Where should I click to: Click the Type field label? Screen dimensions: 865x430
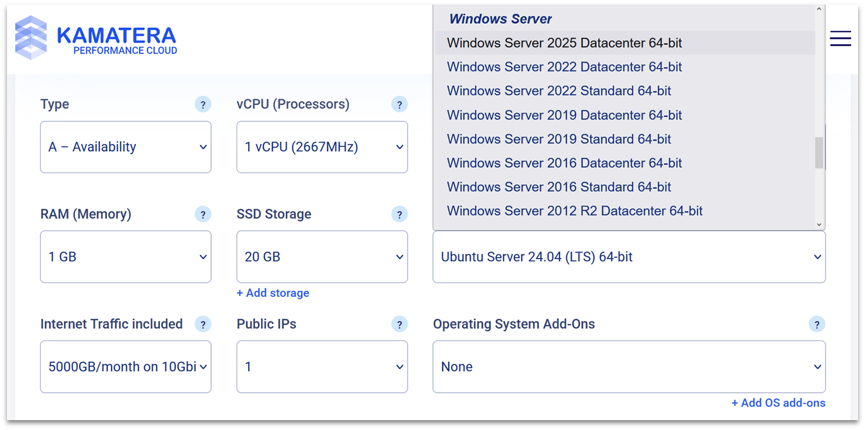click(55, 105)
